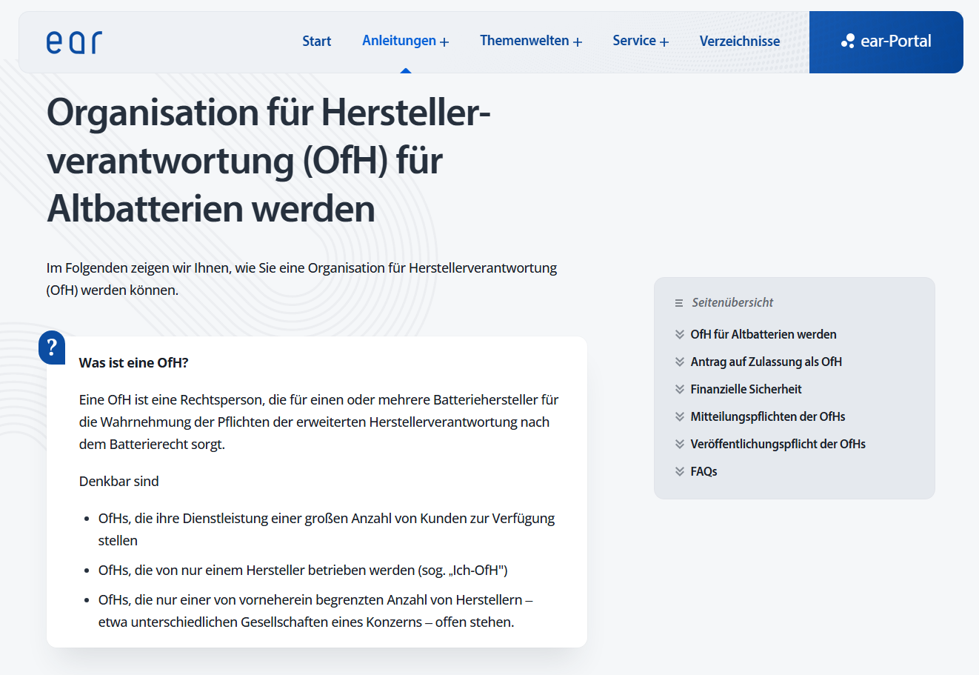979x675 pixels.
Task: Expand the Service menu plus sign
Action: 664,42
